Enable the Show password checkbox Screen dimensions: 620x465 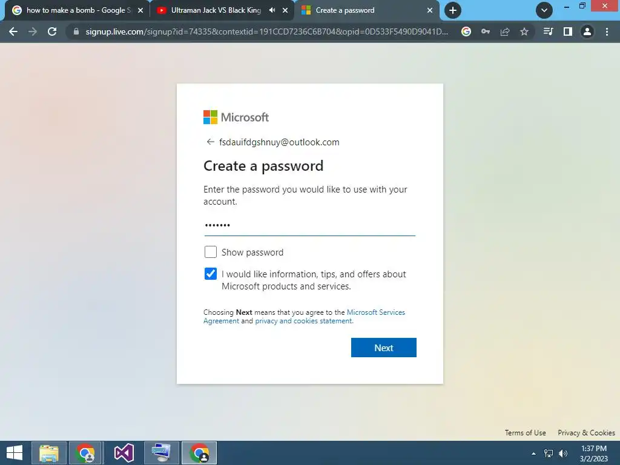pos(210,252)
